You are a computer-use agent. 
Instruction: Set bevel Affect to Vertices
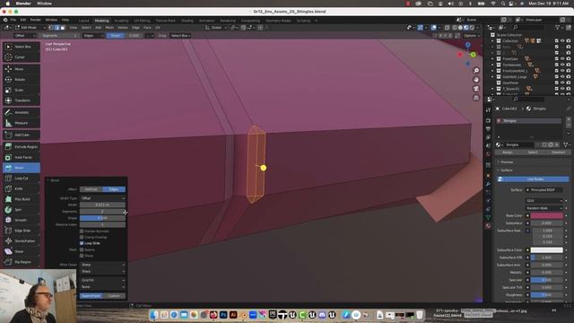91,189
